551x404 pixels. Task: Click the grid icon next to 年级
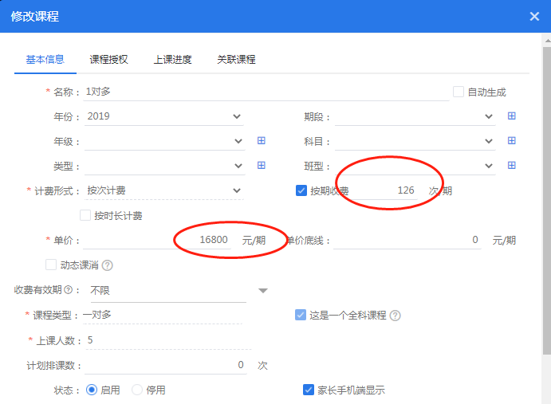(x=261, y=141)
